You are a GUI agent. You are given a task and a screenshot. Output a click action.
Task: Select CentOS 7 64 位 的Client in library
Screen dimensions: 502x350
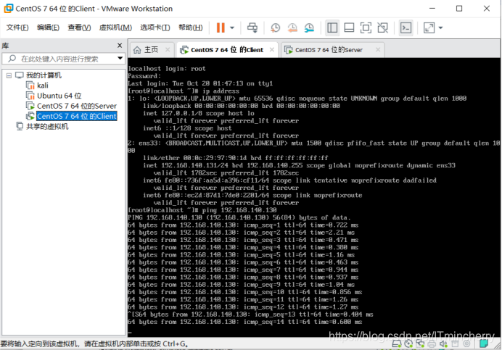76,116
